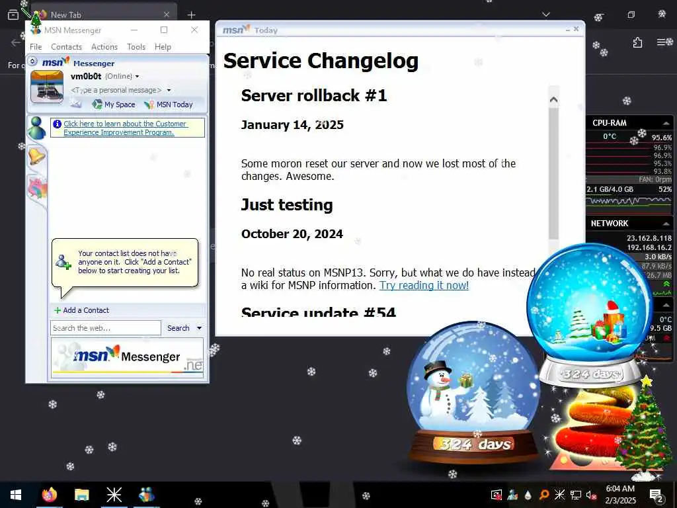Screen dimensions: 677x508
Task: Click the personal message text field
Action: point(116,90)
